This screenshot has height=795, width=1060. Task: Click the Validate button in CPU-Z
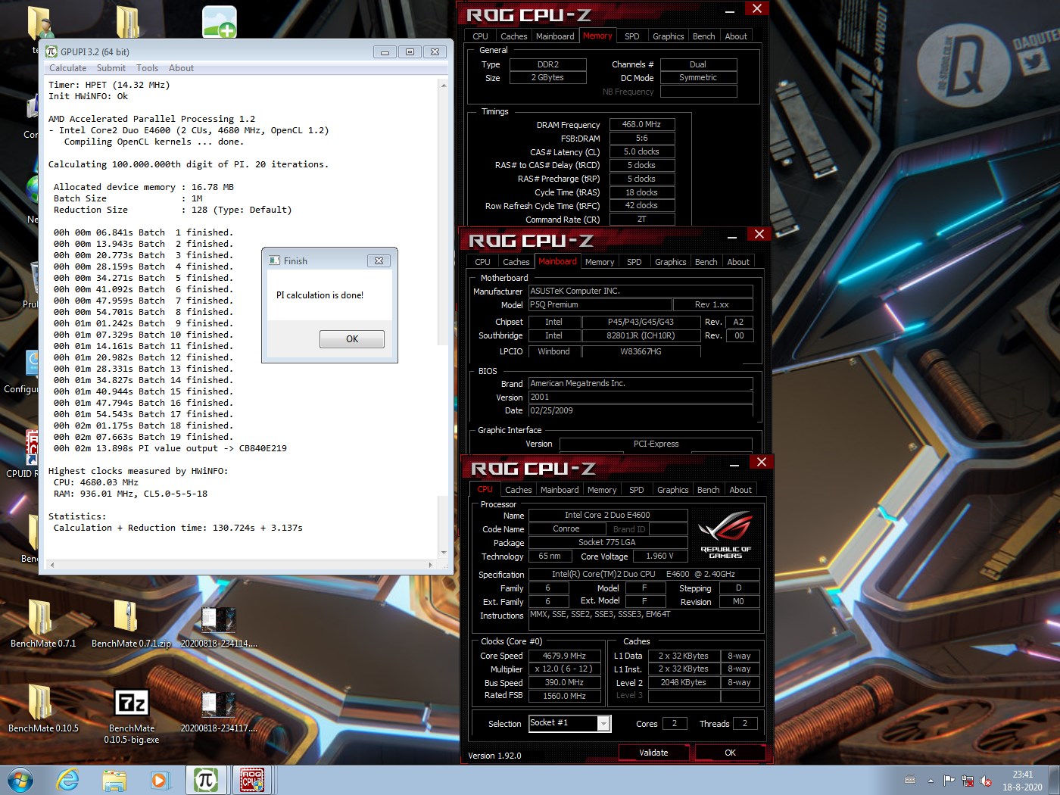click(x=653, y=753)
